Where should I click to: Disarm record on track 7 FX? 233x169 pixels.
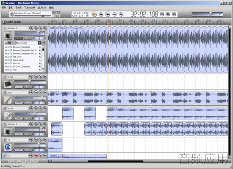(x=36, y=155)
